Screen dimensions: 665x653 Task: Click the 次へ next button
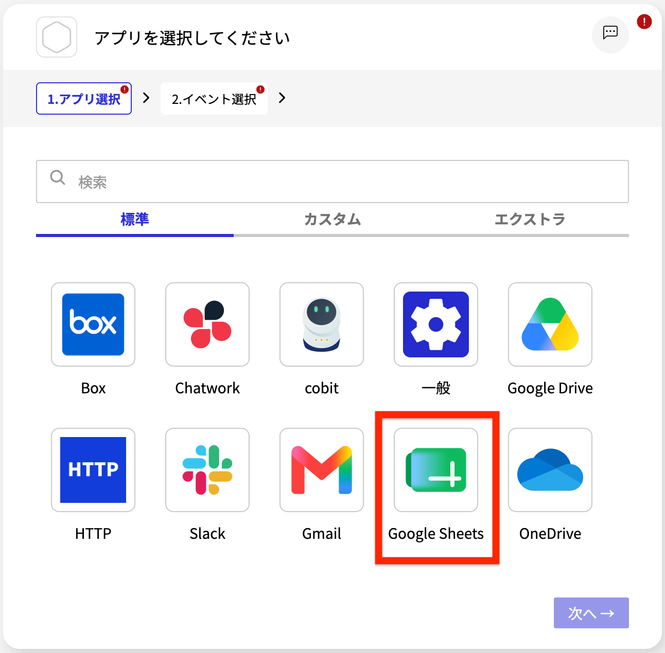click(x=591, y=613)
